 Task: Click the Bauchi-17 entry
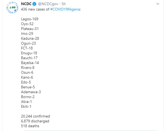point(29,58)
